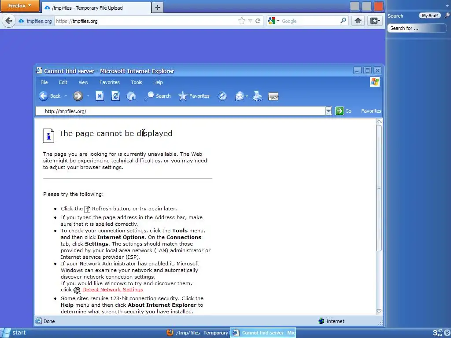Open the File menu in IE

[x=44, y=82]
